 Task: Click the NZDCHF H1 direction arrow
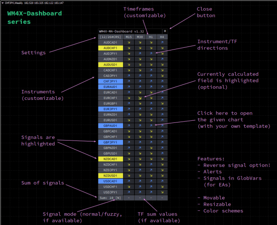coord(151,164)
